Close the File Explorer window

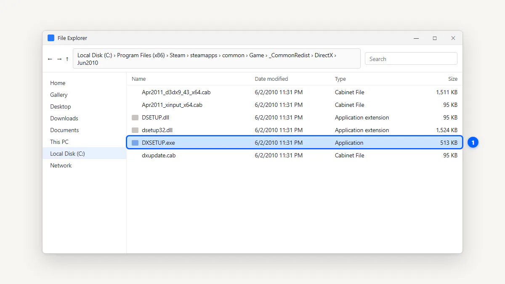pos(453,38)
